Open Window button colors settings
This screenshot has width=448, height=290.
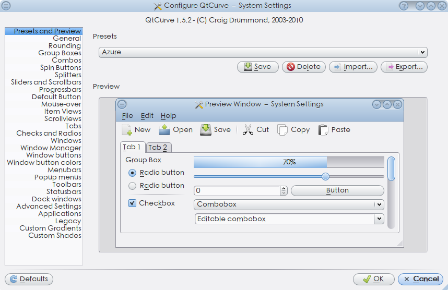coord(44,162)
